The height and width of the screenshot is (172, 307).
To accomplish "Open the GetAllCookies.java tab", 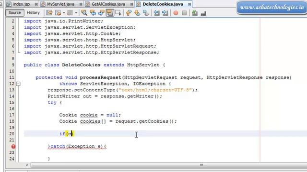I will pos(108,4).
